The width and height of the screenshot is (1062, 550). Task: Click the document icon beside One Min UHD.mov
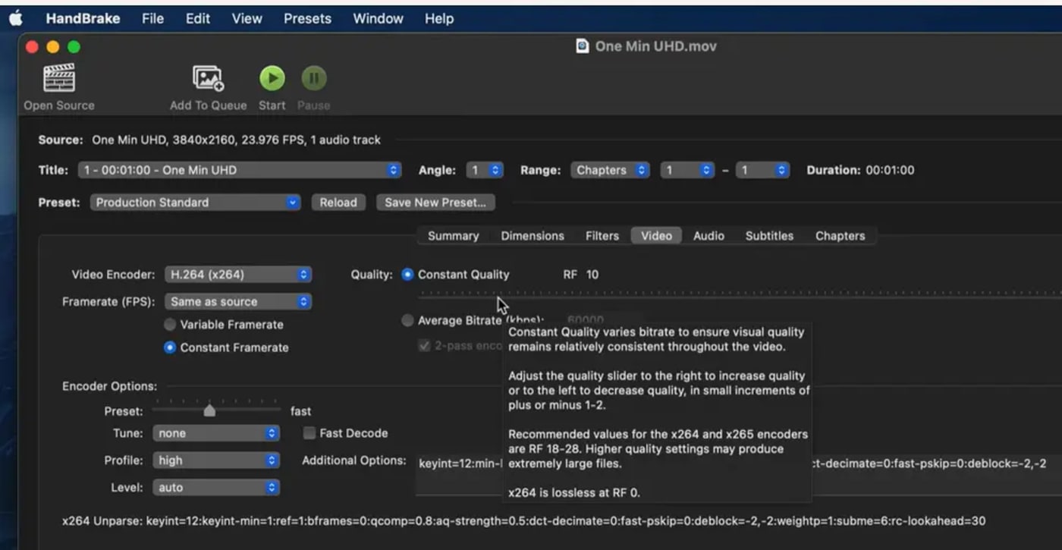(x=583, y=46)
